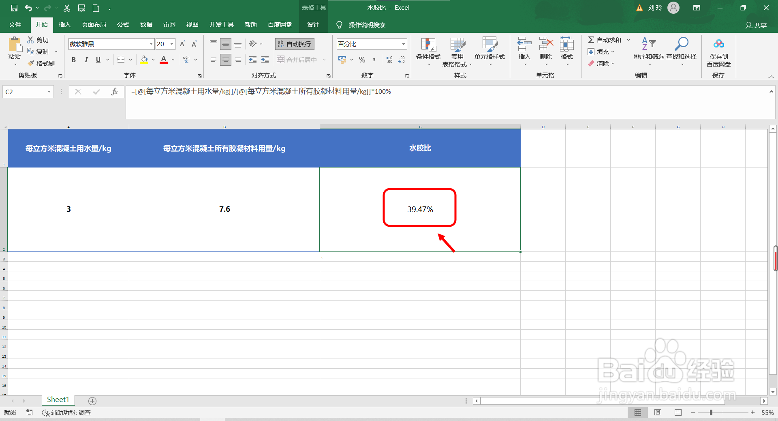Click the new sheet plus button
This screenshot has width=778, height=421.
(92, 401)
